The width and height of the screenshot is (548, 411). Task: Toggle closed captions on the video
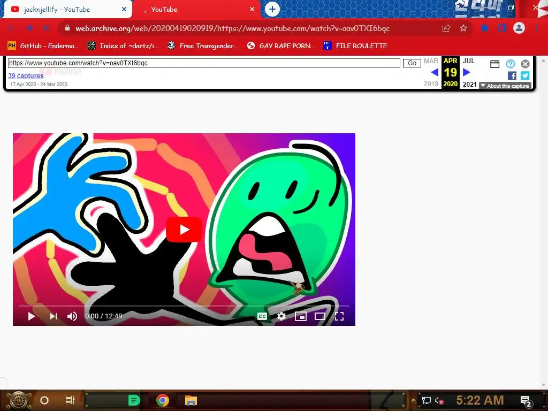point(262,316)
